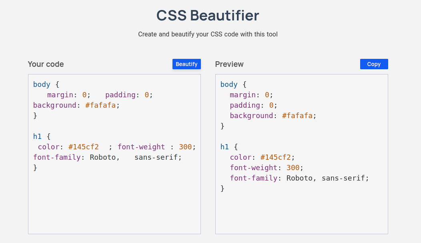Click the '300' font-weight value in Preview
The height and width of the screenshot is (243, 421).
[x=293, y=168]
